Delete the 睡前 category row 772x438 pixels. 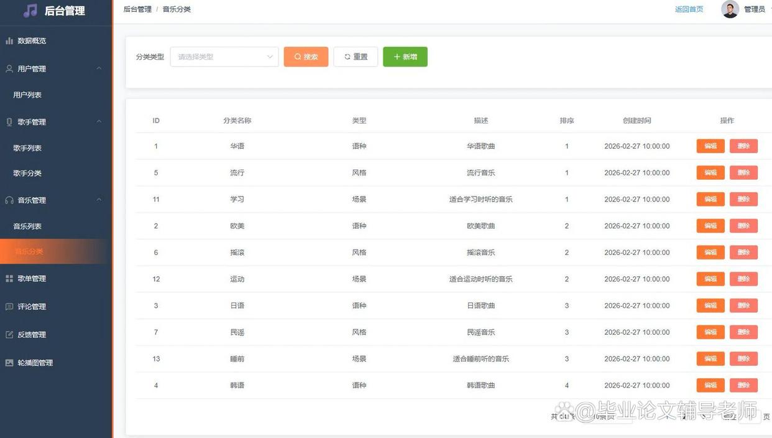(x=743, y=358)
